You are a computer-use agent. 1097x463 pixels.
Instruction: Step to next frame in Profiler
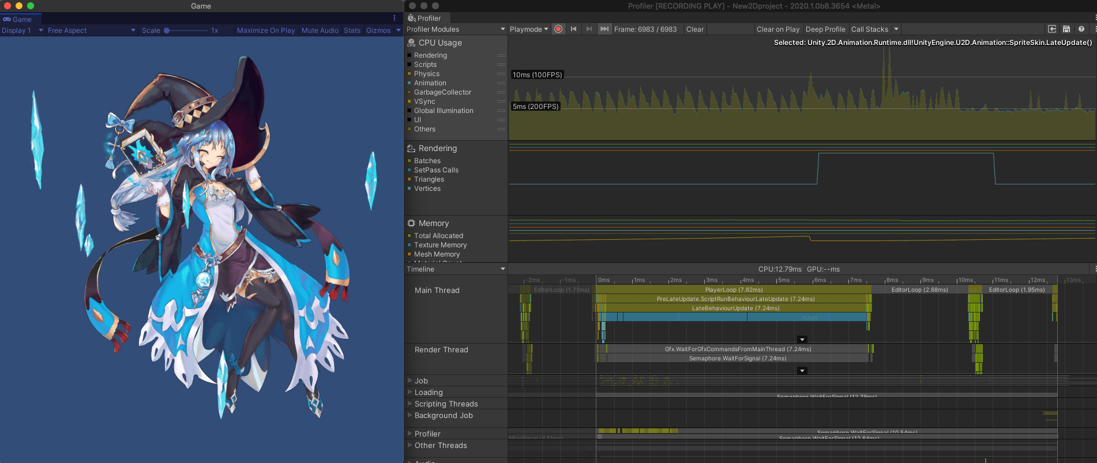click(589, 29)
